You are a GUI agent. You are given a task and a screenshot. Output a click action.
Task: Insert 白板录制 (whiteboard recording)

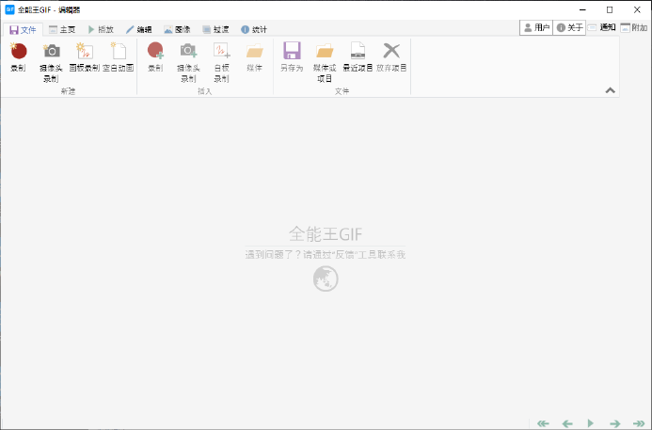pyautogui.click(x=221, y=56)
